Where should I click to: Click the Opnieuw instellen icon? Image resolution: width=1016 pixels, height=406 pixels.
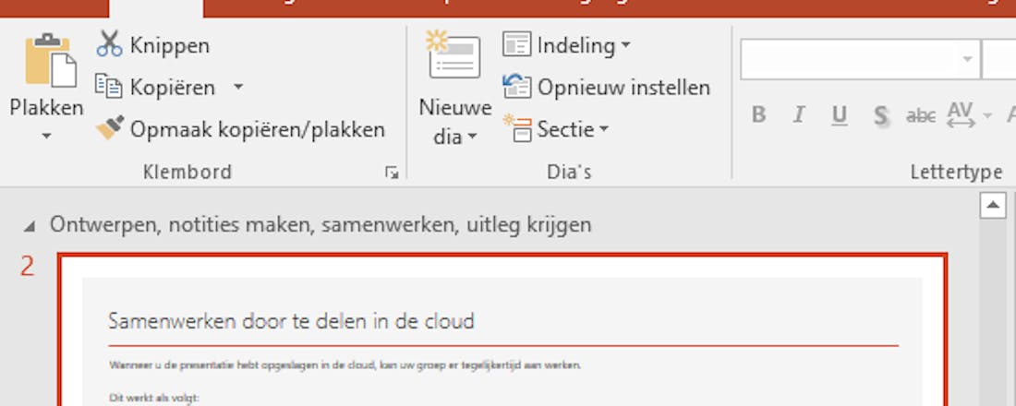point(517,88)
